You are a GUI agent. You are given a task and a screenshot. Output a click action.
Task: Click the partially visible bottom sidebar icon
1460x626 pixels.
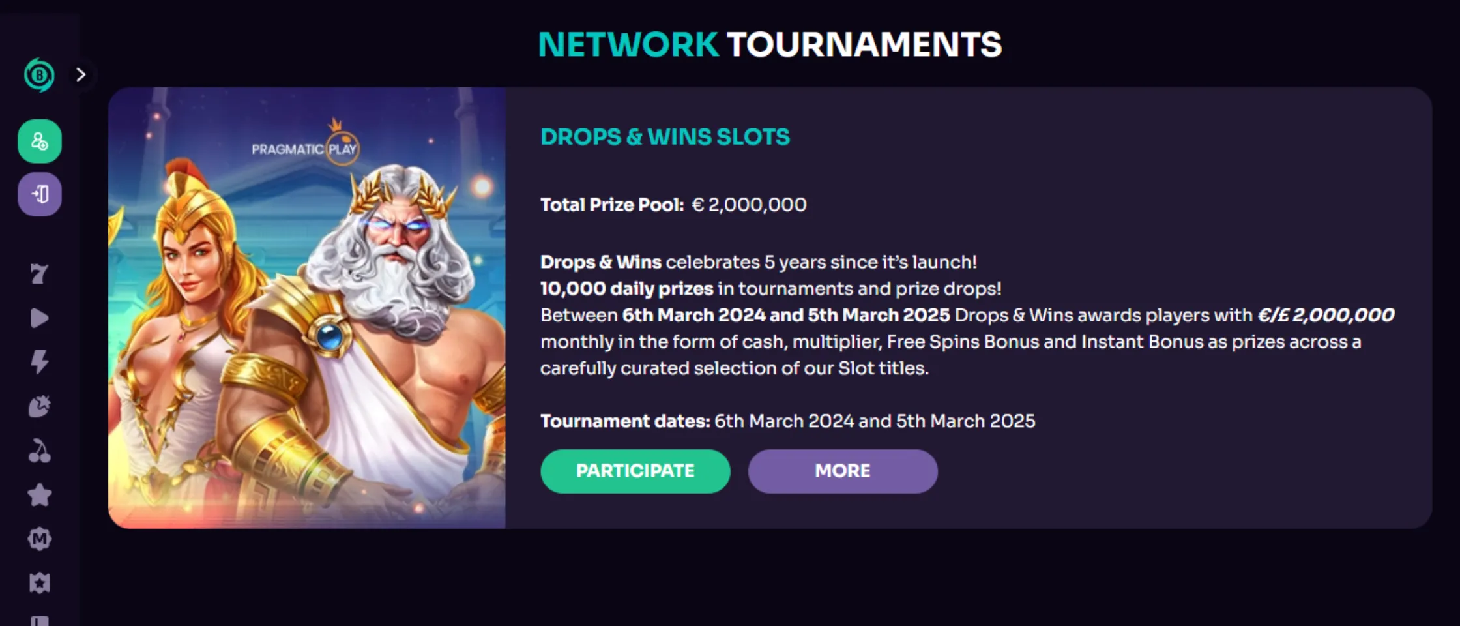(x=39, y=620)
